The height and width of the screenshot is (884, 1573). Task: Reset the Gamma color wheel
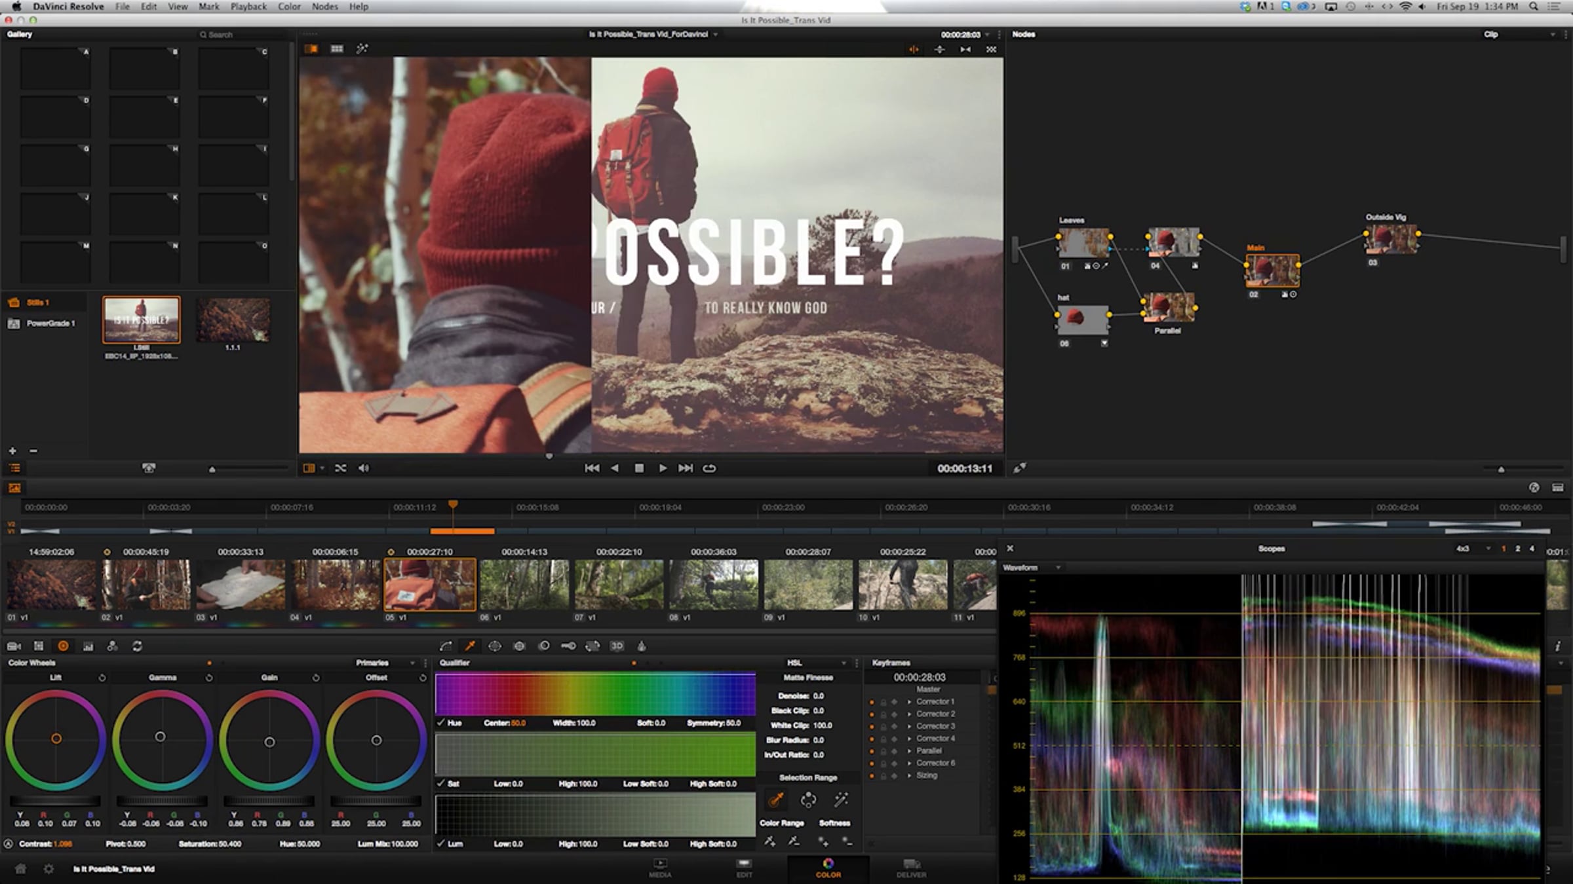coord(209,678)
